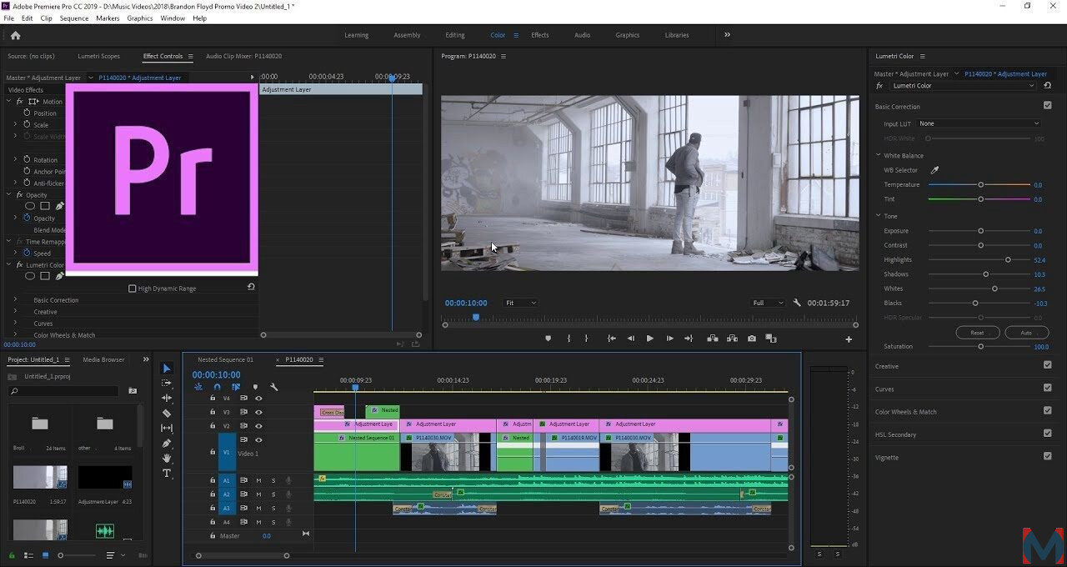
Task: Toggle the HSL Secondary checkbox
Action: tap(1048, 434)
